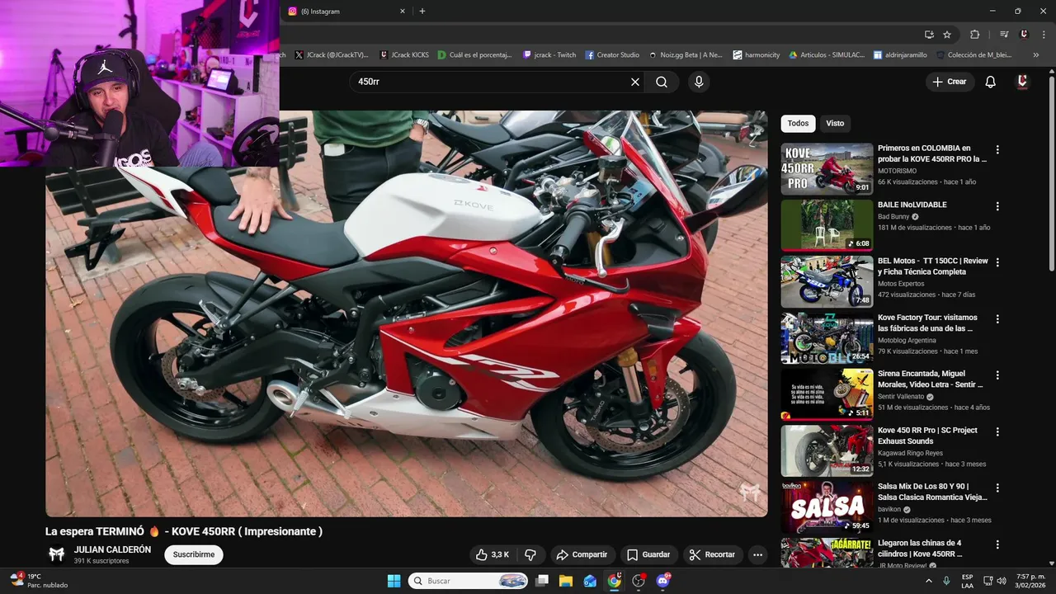Open Discord from the taskbar

(x=663, y=581)
